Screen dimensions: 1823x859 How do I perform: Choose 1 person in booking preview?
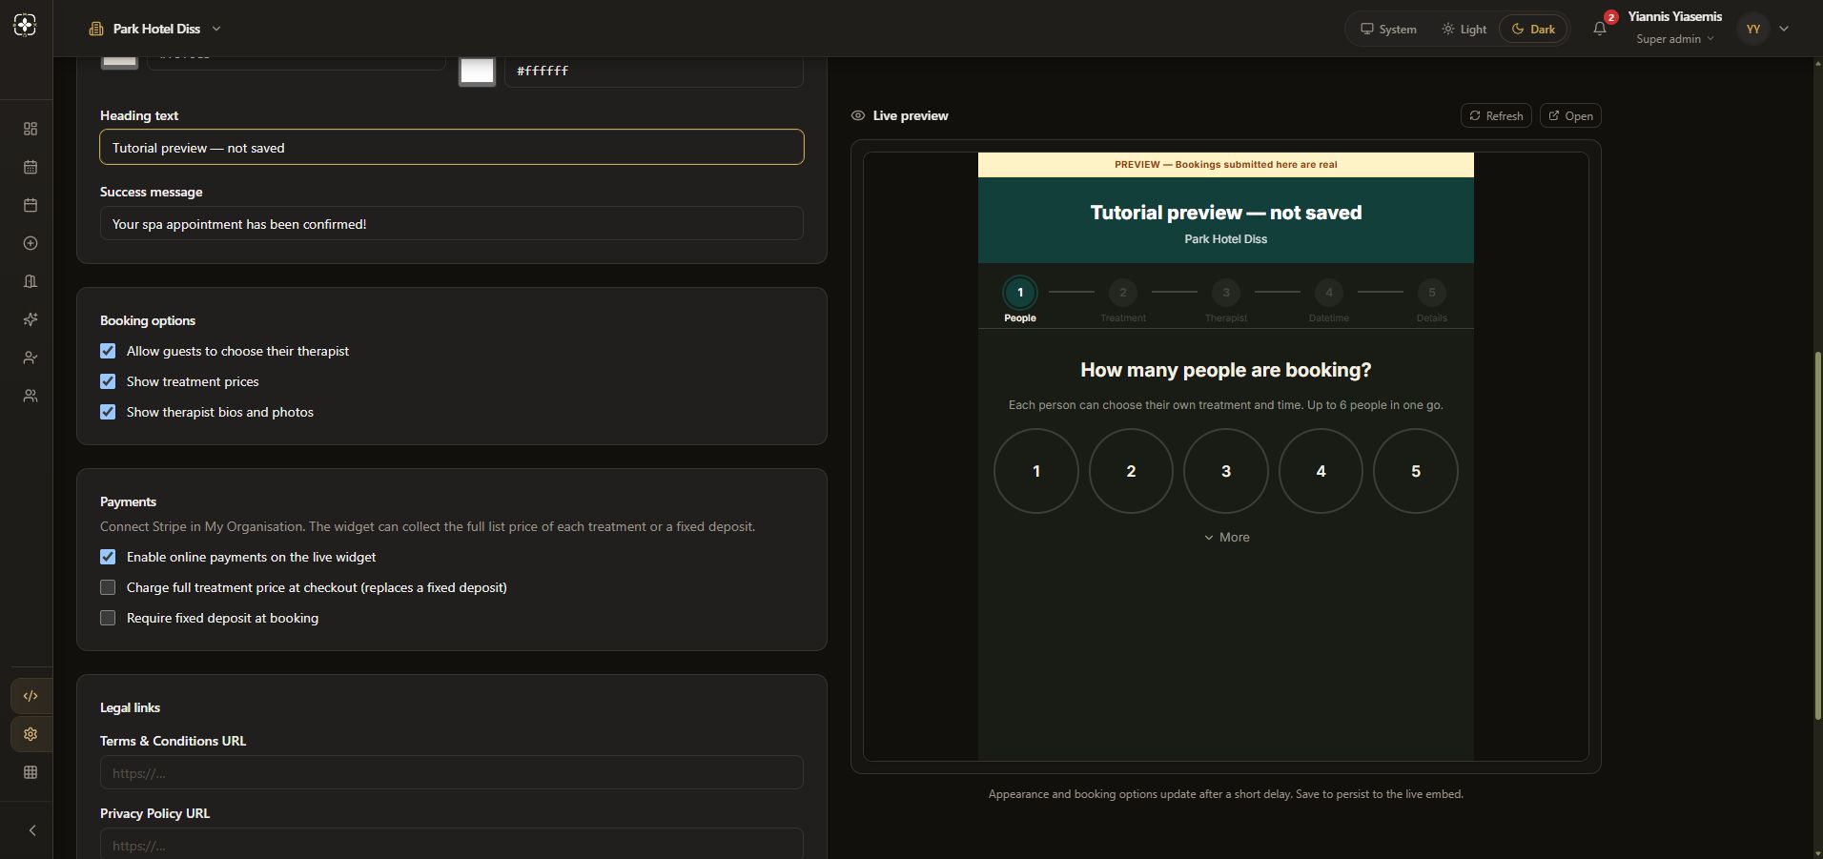pos(1036,471)
